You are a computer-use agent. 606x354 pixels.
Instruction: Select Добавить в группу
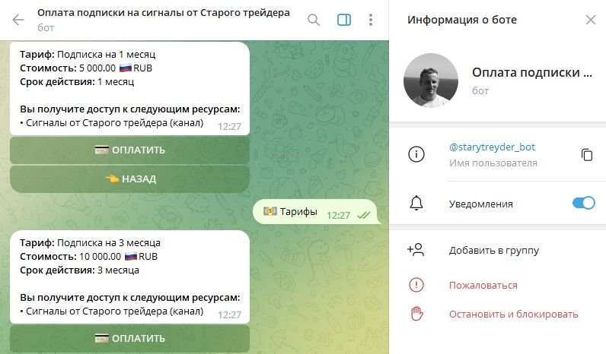point(493,250)
